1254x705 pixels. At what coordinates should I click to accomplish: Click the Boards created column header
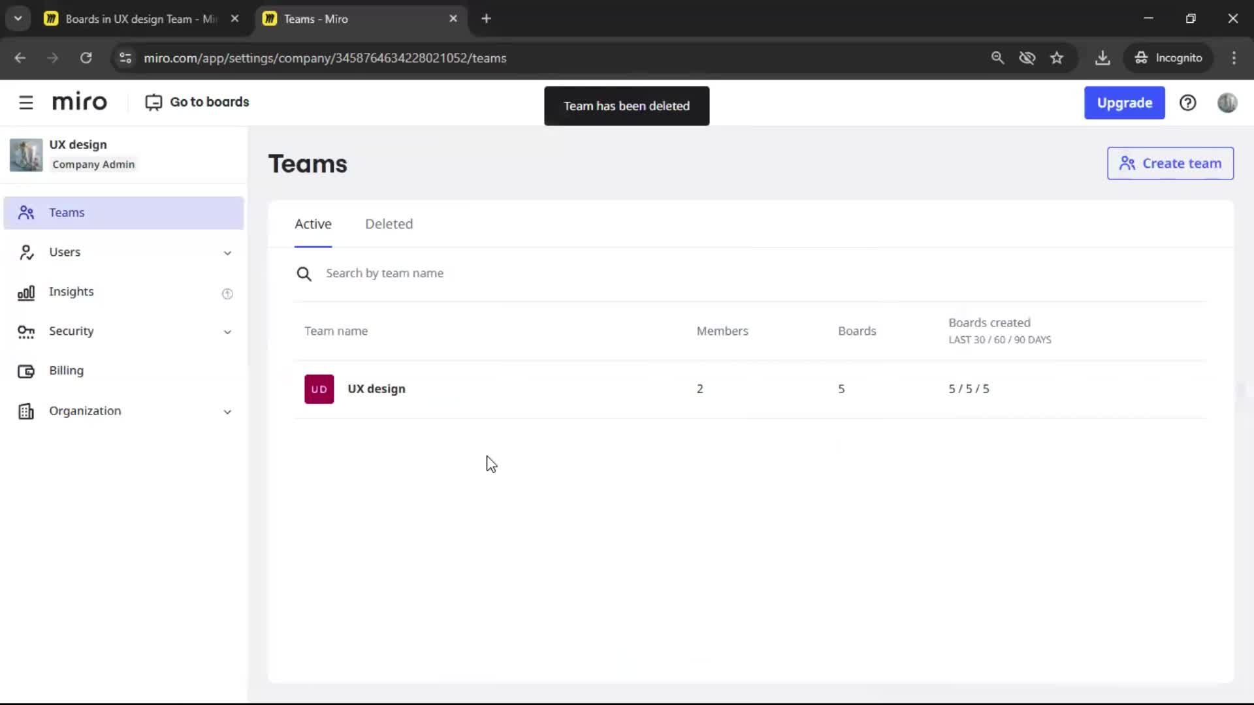(x=999, y=330)
